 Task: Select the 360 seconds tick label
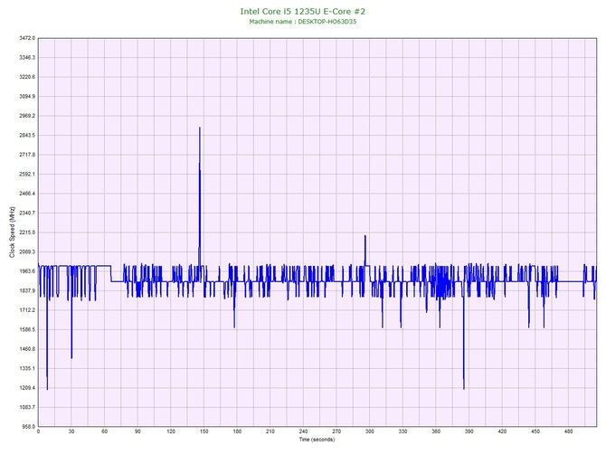click(436, 431)
